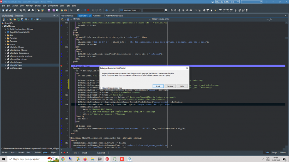Switch to the ACBrMail editor tab
The image size is (289, 162).
(x=97, y=16)
